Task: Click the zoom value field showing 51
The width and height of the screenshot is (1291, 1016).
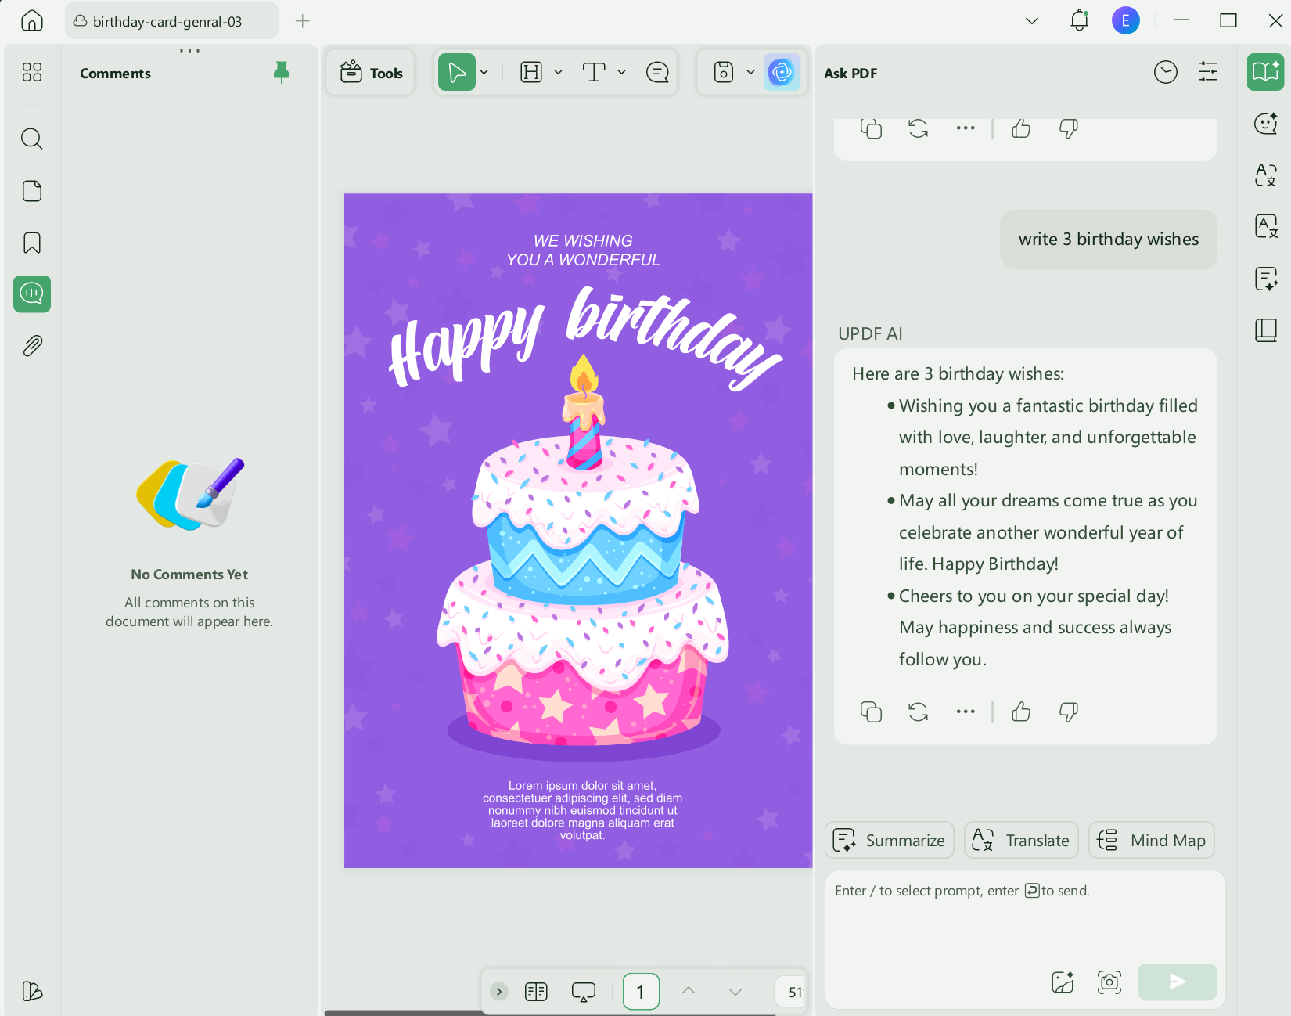Action: (792, 992)
